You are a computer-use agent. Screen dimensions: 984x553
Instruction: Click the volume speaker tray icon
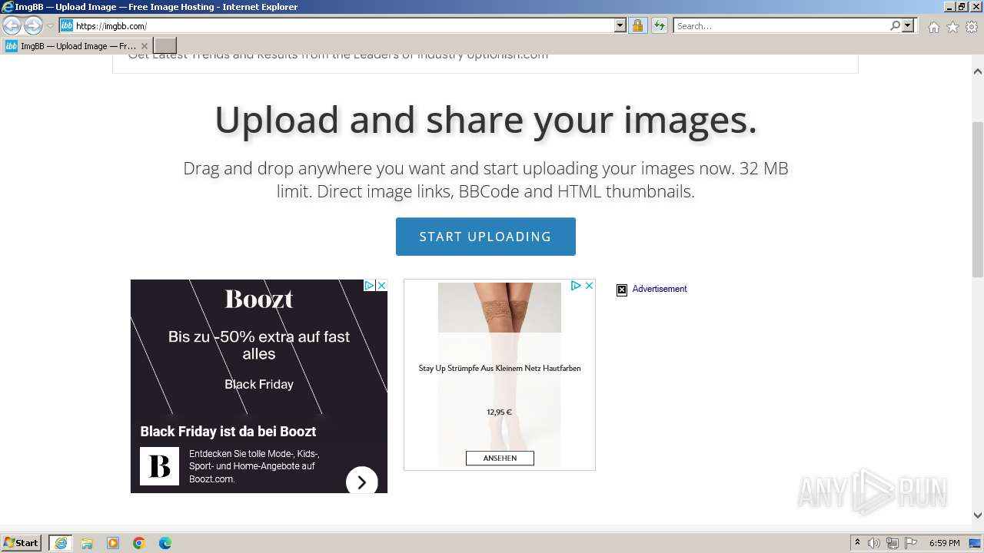874,543
